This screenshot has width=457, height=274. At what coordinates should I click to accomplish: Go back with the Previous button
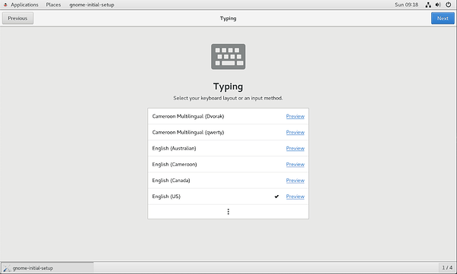tap(17, 18)
